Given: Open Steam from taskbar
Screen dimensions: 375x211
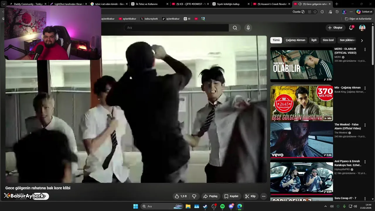Looking at the screenshot, I should (205, 206).
